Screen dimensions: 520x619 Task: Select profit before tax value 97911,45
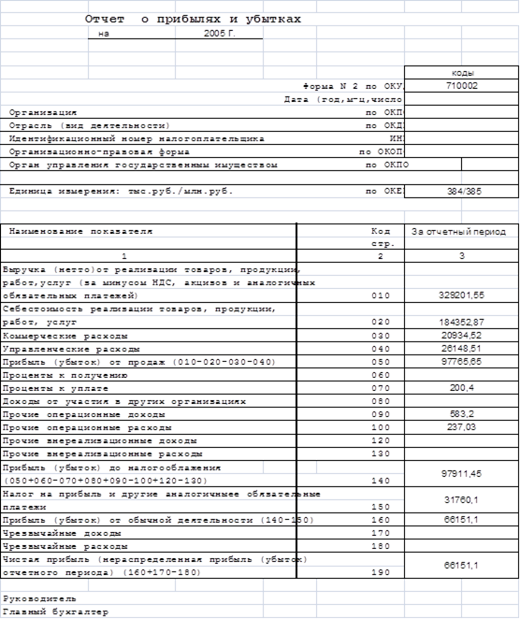[x=462, y=473]
